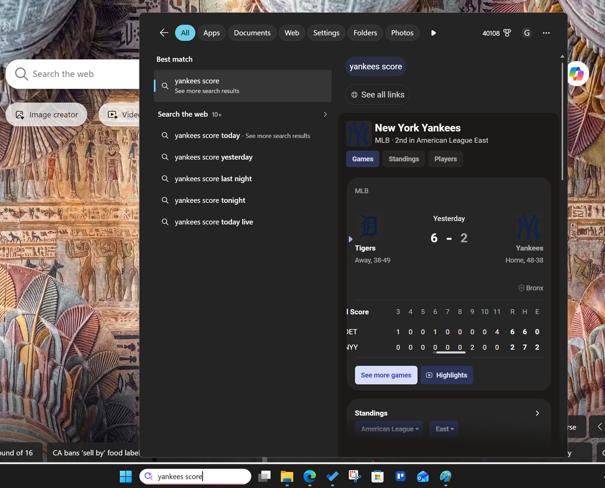Screen dimensions: 605x488
Task: Open Microsoft Store from the taskbar
Action: [377, 477]
